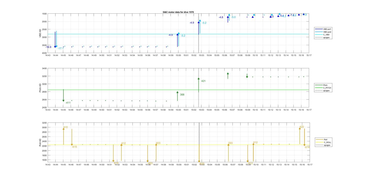Click the "2600" tick on Pitch axis

click(44, 100)
